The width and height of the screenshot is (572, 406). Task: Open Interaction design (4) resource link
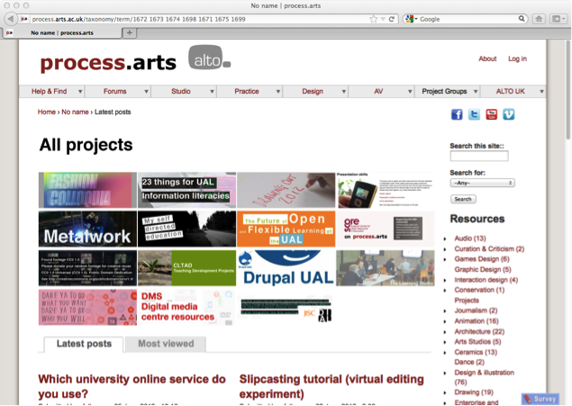point(486,280)
